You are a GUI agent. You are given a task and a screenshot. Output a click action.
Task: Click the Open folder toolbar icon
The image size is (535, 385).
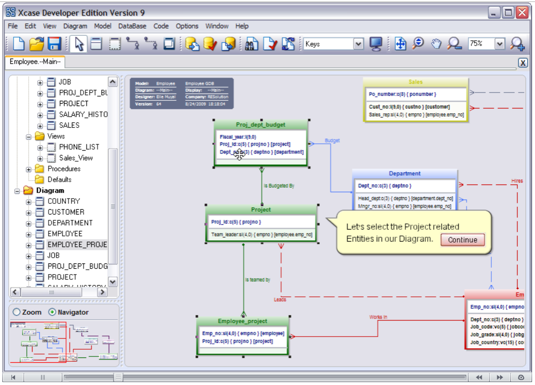point(36,44)
